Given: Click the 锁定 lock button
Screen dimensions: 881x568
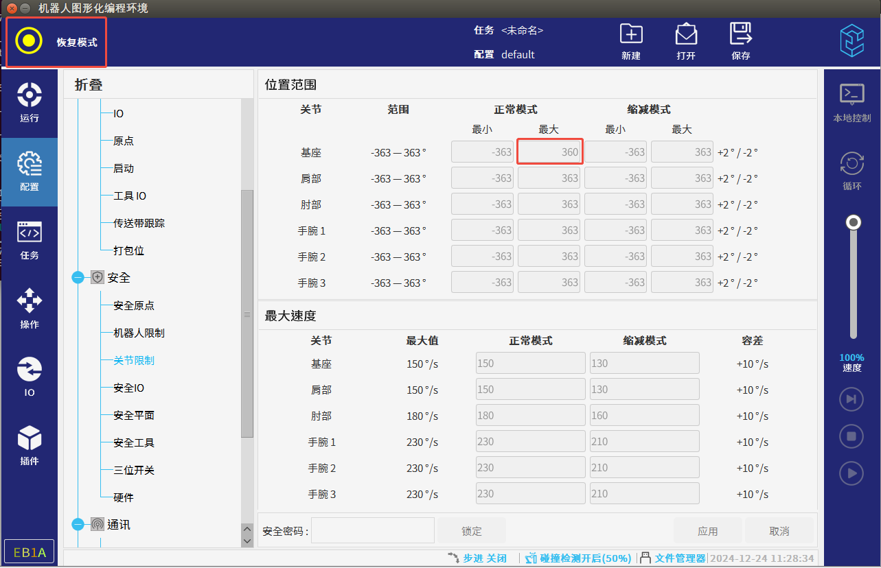Looking at the screenshot, I should [x=472, y=531].
